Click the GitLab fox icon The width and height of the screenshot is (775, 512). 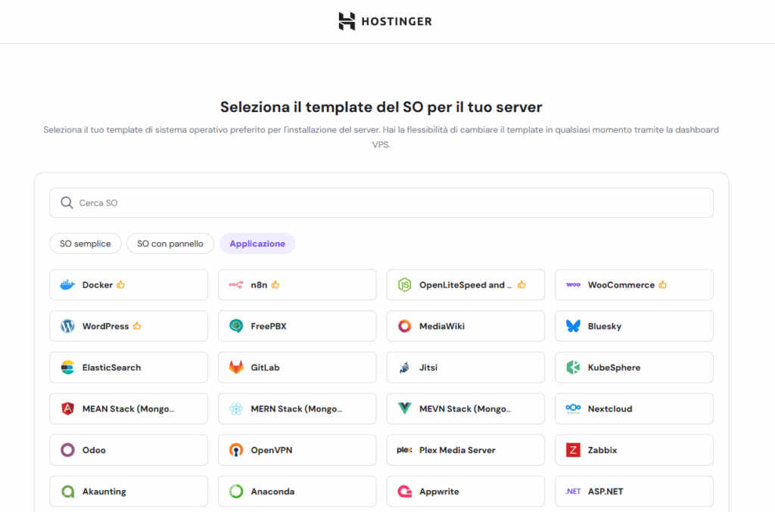[x=236, y=368]
